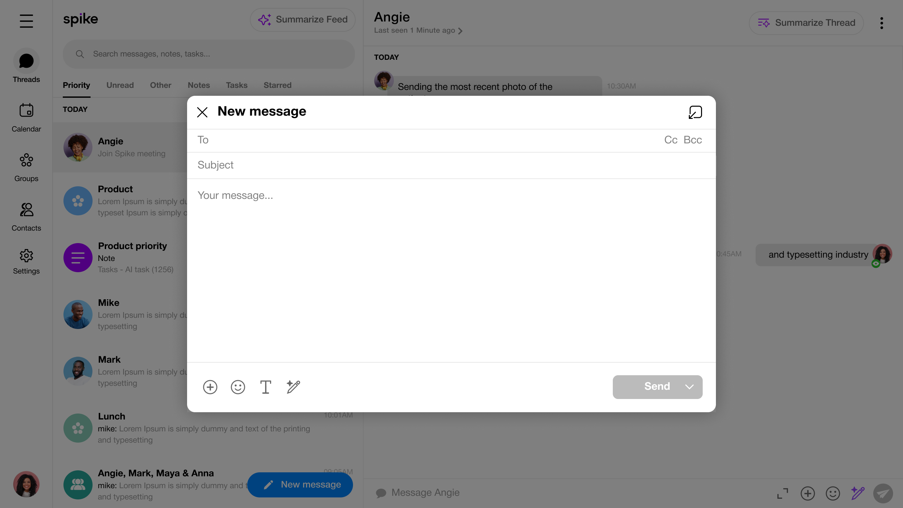Open the emoji picker in New message
The height and width of the screenshot is (508, 903).
tap(238, 387)
